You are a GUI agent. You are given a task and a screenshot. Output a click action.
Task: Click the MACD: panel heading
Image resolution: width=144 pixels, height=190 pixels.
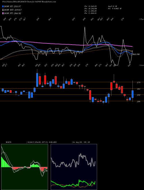pyautogui.click(x=8, y=142)
